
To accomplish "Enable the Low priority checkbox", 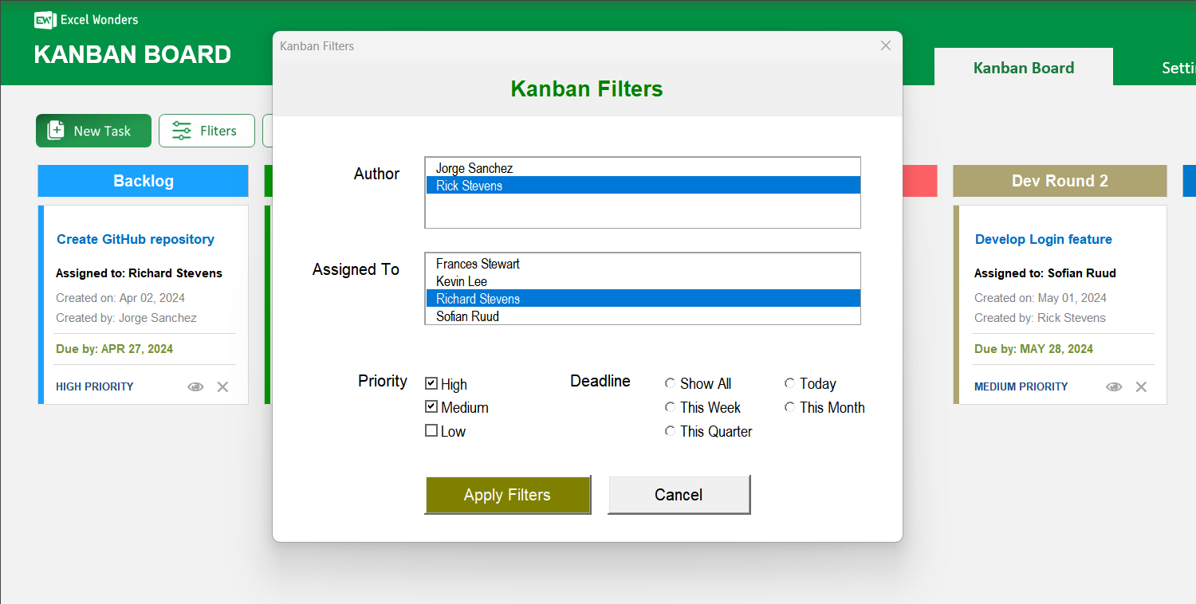I will [x=431, y=430].
